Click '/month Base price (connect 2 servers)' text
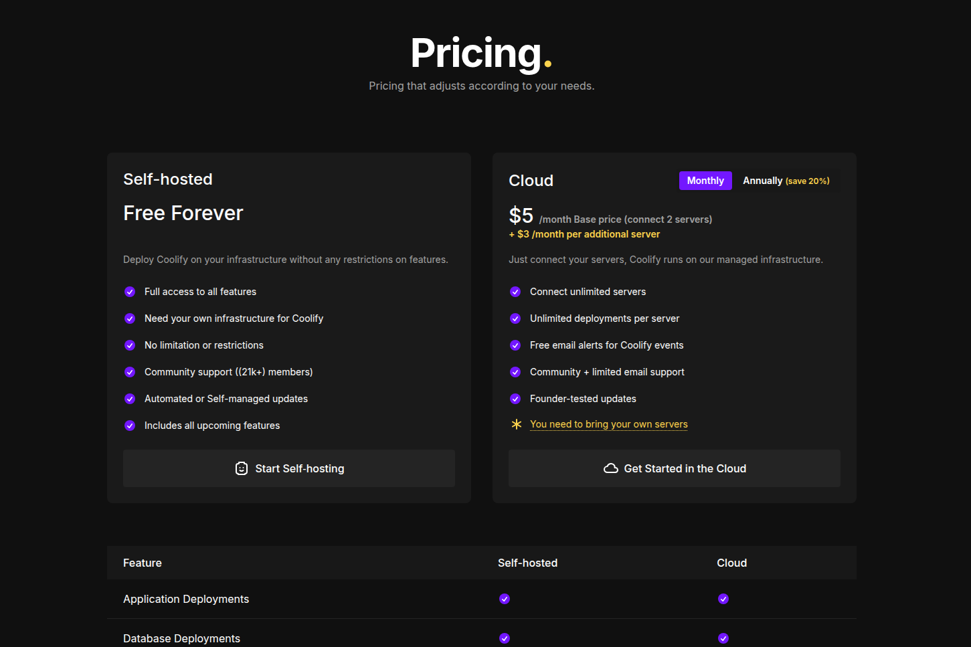The height and width of the screenshot is (647, 971). pyautogui.click(x=626, y=219)
